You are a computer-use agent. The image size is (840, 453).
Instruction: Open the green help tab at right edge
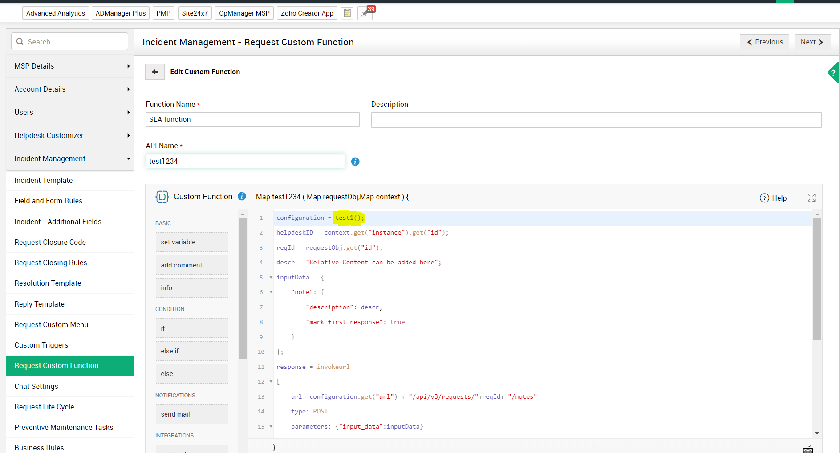pyautogui.click(x=834, y=73)
